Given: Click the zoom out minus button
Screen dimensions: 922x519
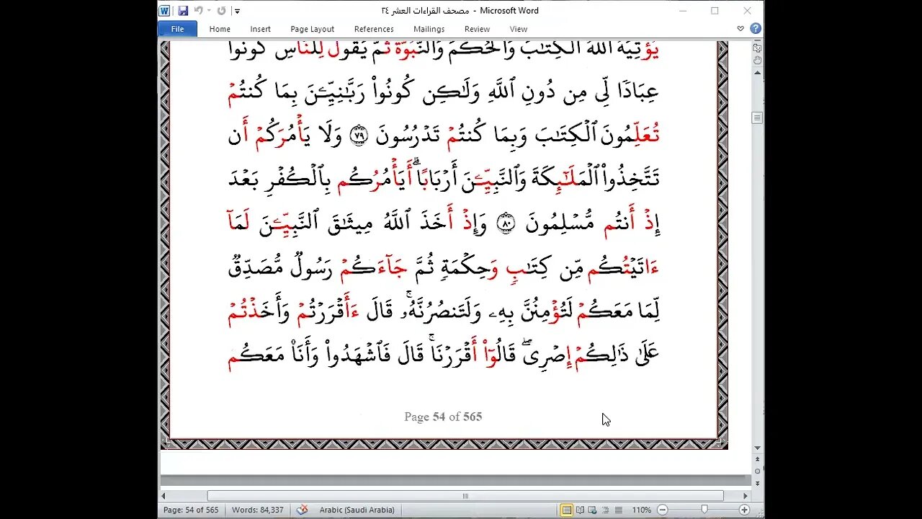Looking at the screenshot, I should [x=662, y=510].
